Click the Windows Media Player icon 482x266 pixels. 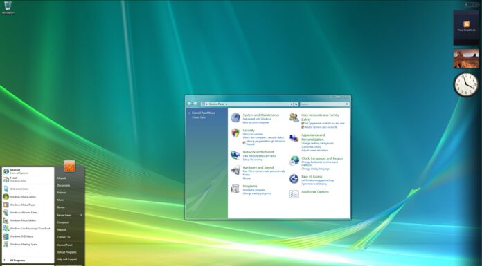click(x=6, y=205)
